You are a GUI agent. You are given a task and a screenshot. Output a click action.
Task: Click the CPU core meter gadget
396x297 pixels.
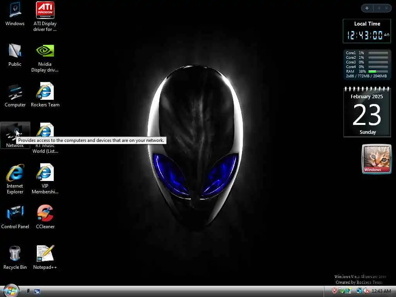tap(367, 65)
